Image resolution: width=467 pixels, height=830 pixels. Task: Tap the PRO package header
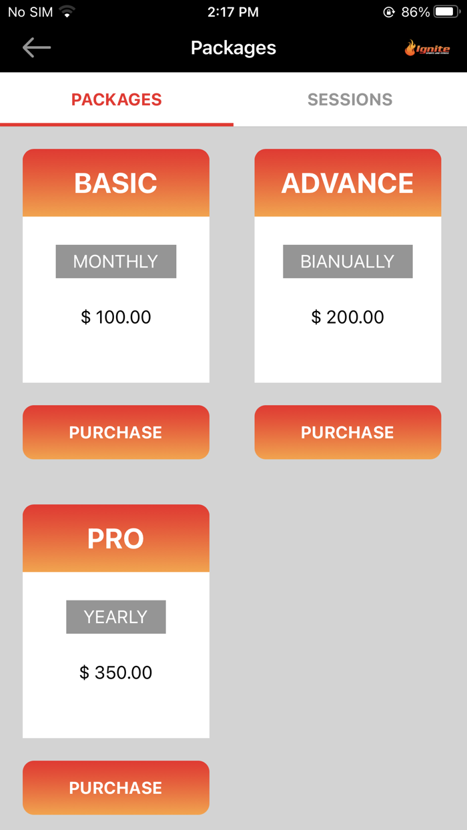click(x=116, y=538)
